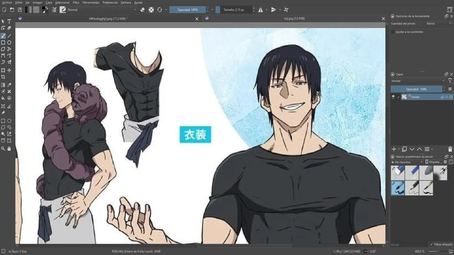The image size is (454, 255).
Task: Select the Text tool in toolbox
Action: click(9, 22)
